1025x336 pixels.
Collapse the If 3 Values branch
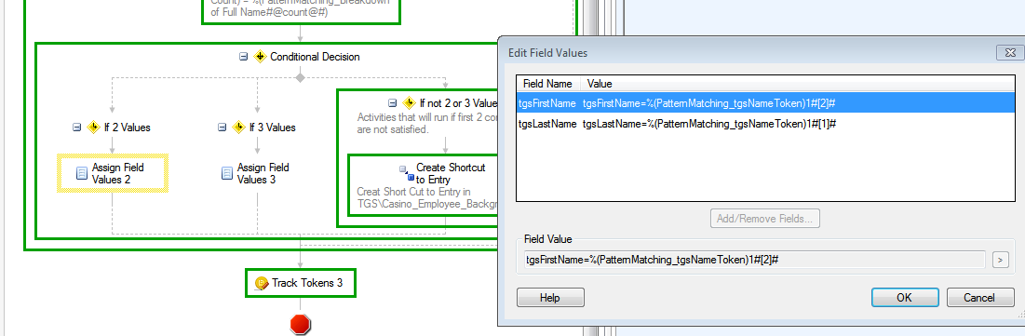tap(223, 128)
